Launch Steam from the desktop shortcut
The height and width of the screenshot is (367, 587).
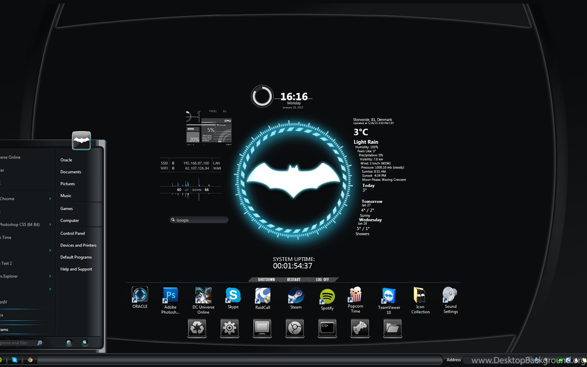[x=296, y=298]
